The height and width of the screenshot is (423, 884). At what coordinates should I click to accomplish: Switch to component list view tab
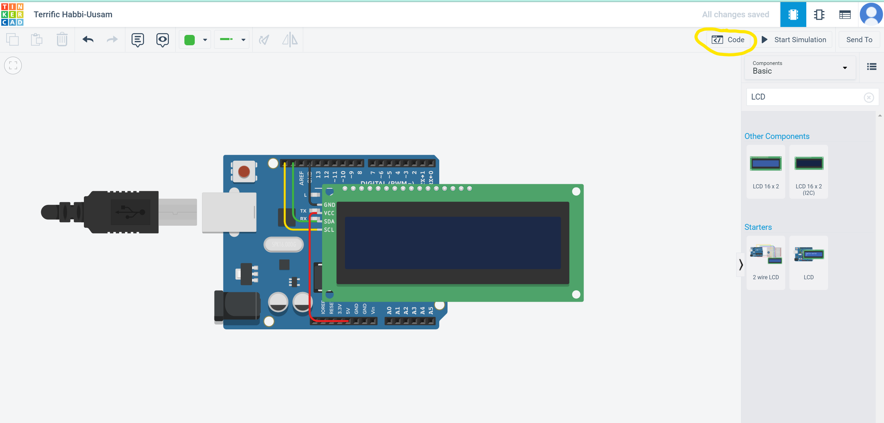click(845, 15)
